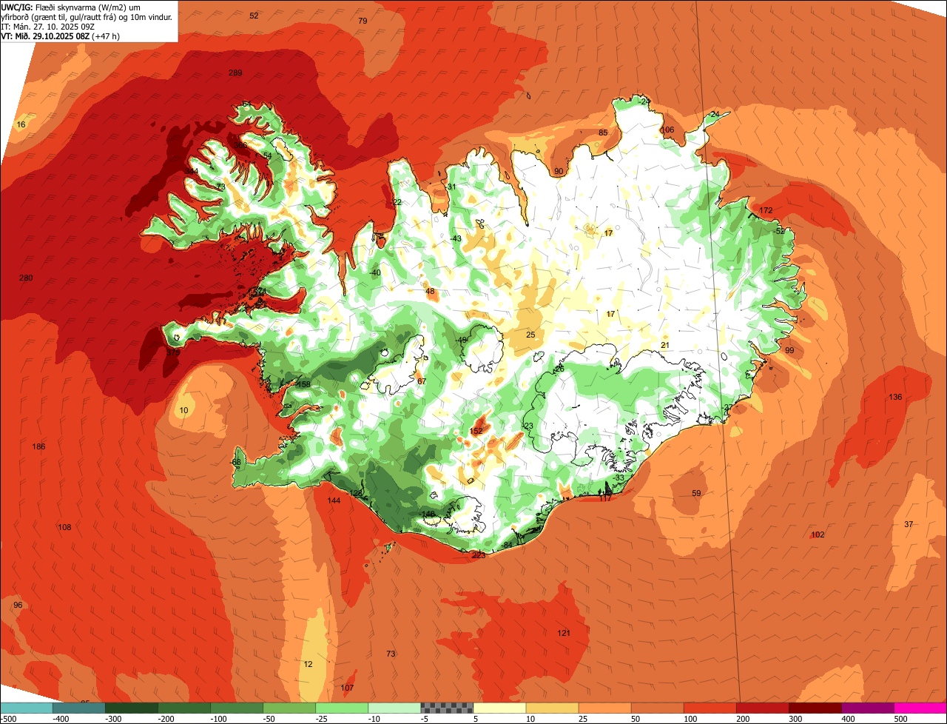Click legend swatch between 10 and 25
Image resolution: width=947 pixels, height=724 pixels.
[x=552, y=708]
